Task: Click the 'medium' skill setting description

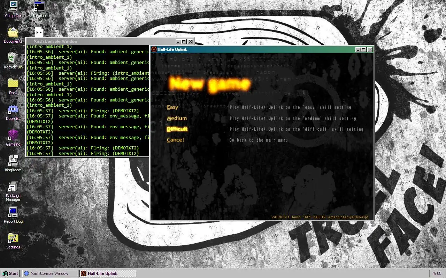Action: pyautogui.click(x=293, y=118)
